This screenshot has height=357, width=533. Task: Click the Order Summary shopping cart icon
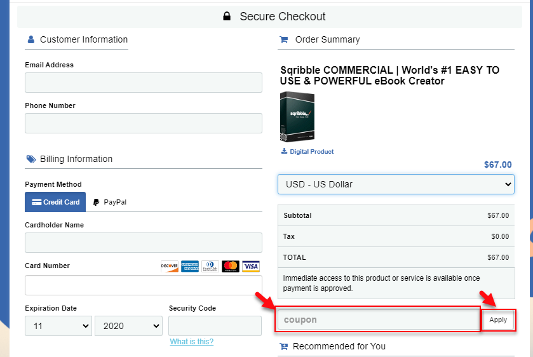pos(284,40)
